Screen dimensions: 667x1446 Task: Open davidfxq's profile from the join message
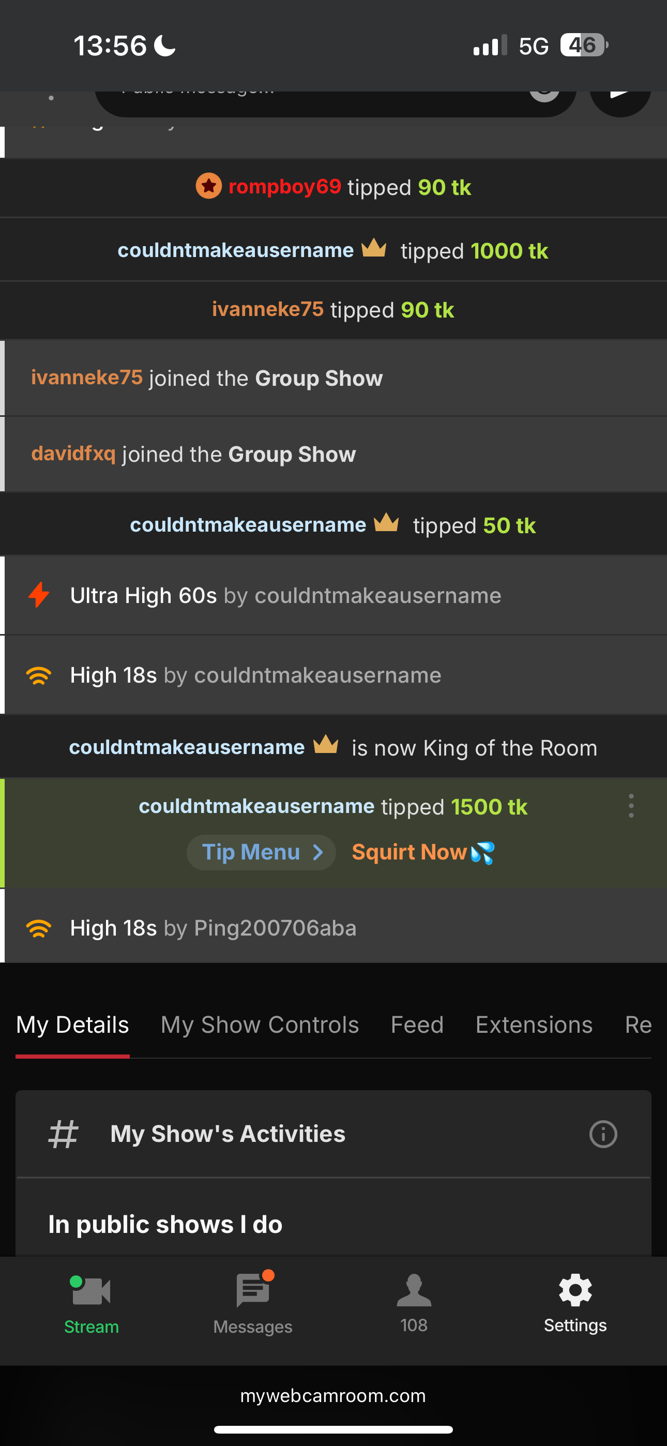click(73, 454)
